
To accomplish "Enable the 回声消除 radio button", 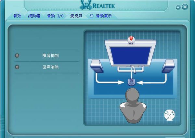I will (x=17, y=67).
